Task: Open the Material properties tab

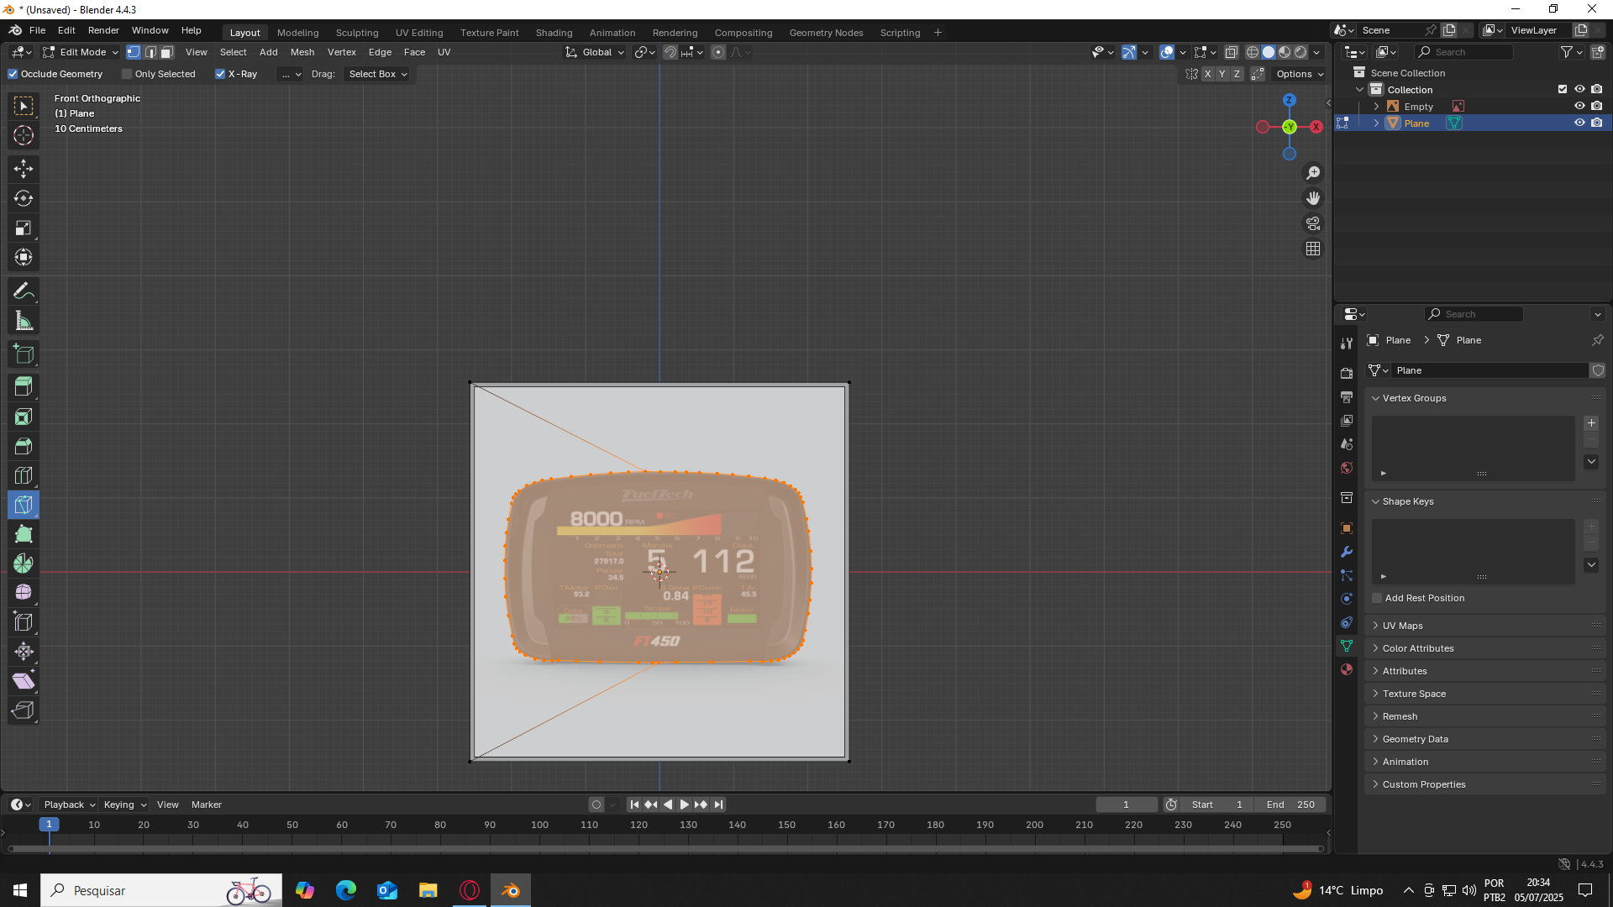Action: [x=1347, y=669]
